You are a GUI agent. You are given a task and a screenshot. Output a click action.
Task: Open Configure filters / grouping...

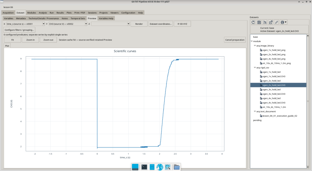pyautogui.click(x=19, y=30)
